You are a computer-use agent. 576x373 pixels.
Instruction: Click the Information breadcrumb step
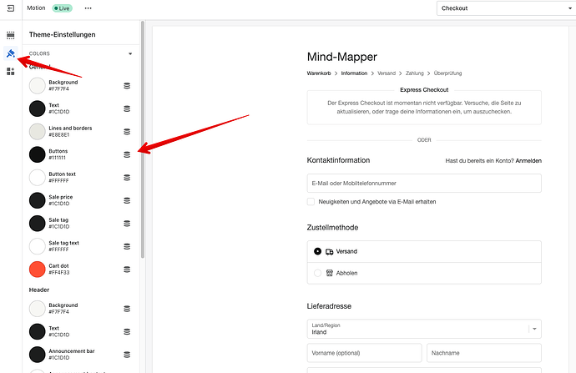(x=354, y=73)
